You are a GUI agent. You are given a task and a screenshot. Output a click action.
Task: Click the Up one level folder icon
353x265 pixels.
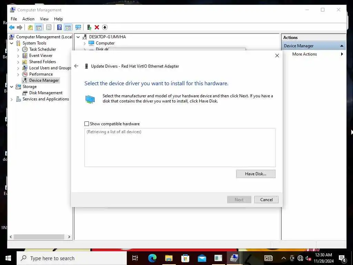click(x=30, y=28)
